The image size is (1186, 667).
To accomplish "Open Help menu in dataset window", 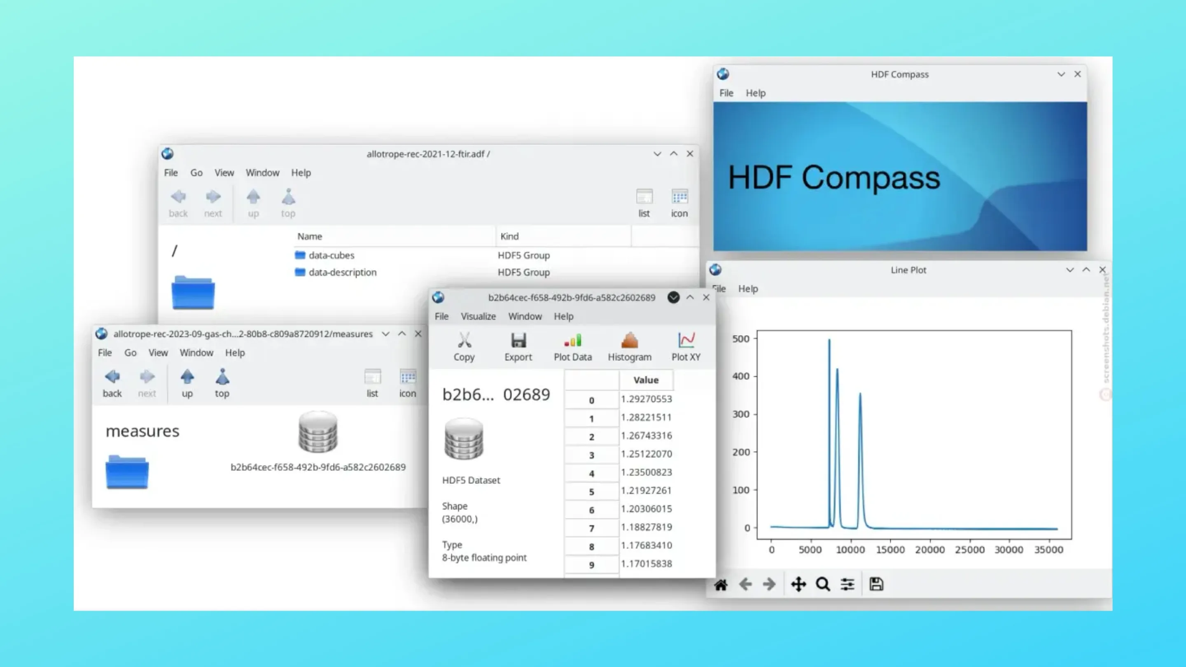I will pos(563,317).
